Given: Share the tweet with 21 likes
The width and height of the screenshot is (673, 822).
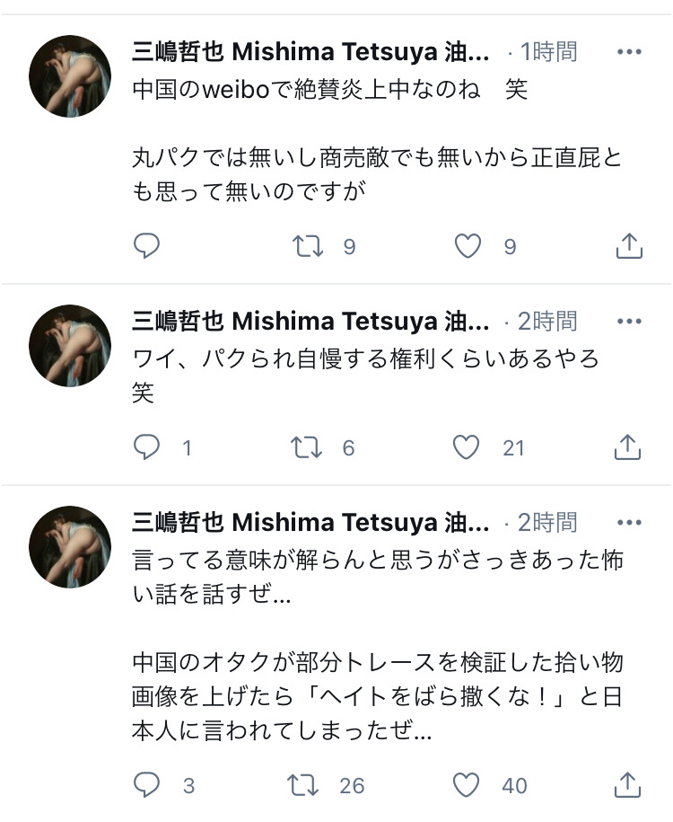Looking at the screenshot, I should (x=627, y=447).
